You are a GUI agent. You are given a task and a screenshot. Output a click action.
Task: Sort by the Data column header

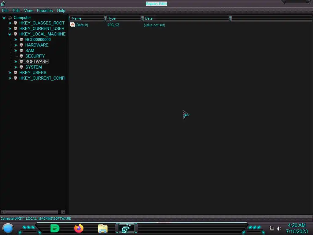186,18
